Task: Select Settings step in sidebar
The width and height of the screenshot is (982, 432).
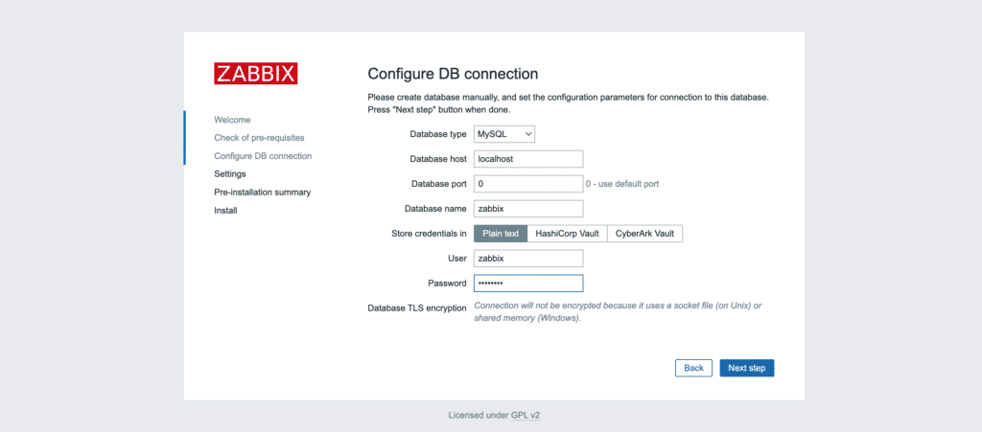Action: [230, 173]
